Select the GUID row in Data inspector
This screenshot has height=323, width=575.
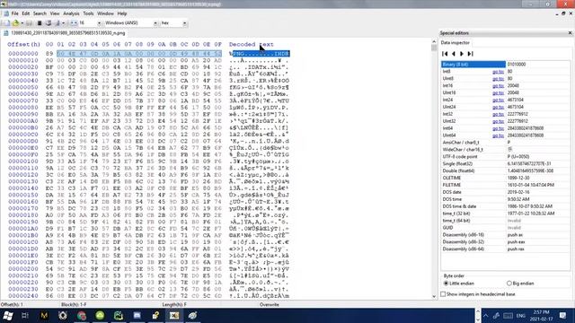point(505,227)
